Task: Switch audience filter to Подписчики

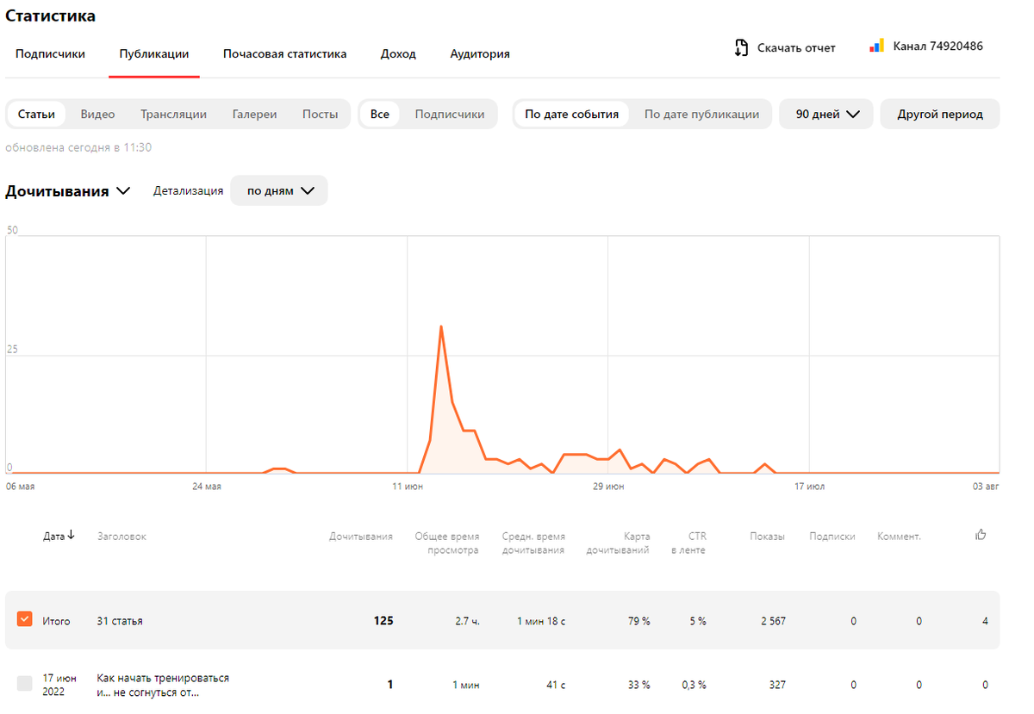Action: [449, 114]
